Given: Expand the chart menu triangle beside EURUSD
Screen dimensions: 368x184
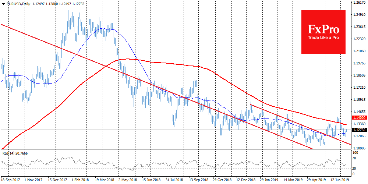Looking at the screenshot, I should 3,4.
